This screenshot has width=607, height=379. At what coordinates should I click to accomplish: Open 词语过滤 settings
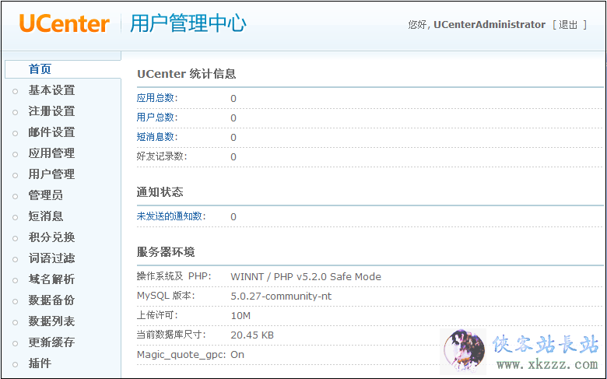click(x=51, y=258)
